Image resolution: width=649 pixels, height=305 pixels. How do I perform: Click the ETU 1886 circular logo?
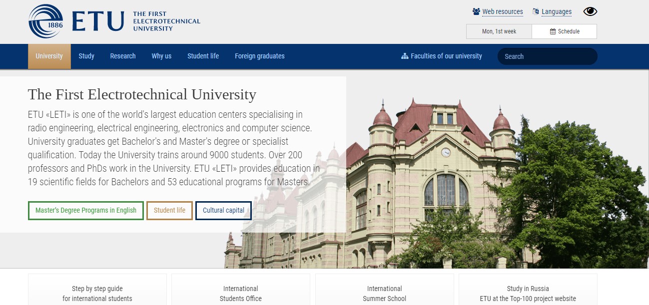(x=46, y=21)
